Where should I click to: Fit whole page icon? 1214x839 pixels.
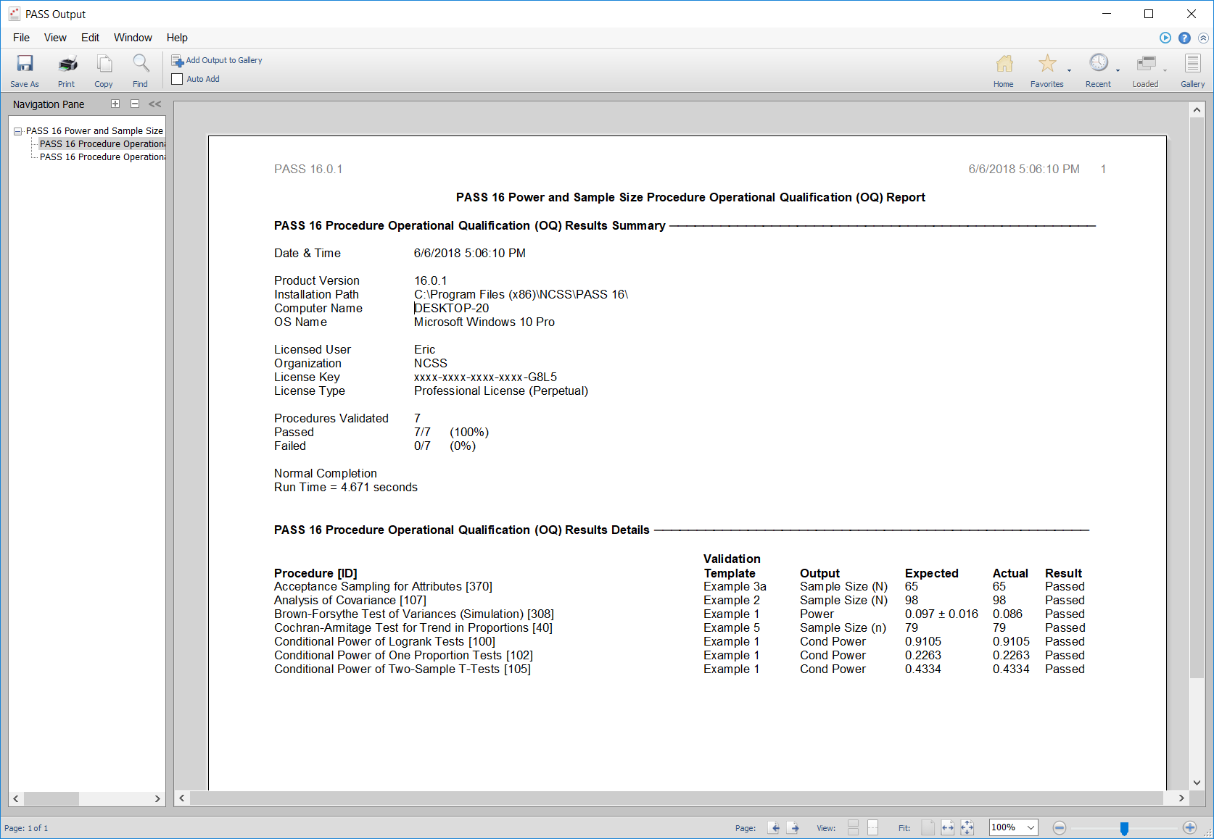click(928, 827)
